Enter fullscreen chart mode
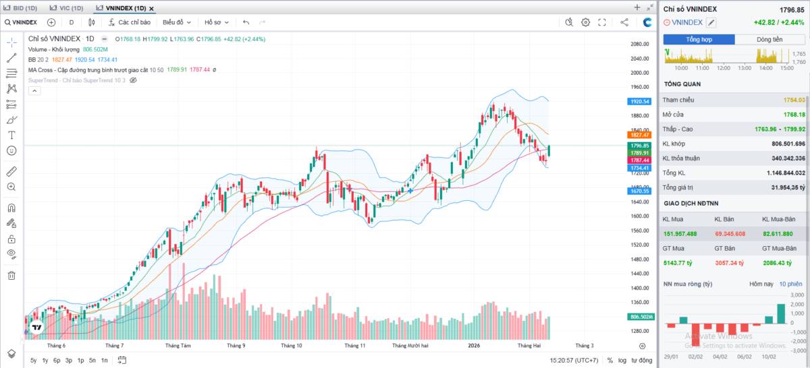810x368 pixels. 601,22
